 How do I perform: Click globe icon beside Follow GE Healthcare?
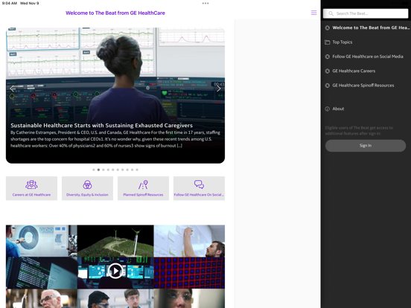328,57
